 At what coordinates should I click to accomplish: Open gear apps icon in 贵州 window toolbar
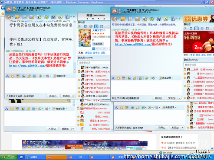[x=173, y=19]
